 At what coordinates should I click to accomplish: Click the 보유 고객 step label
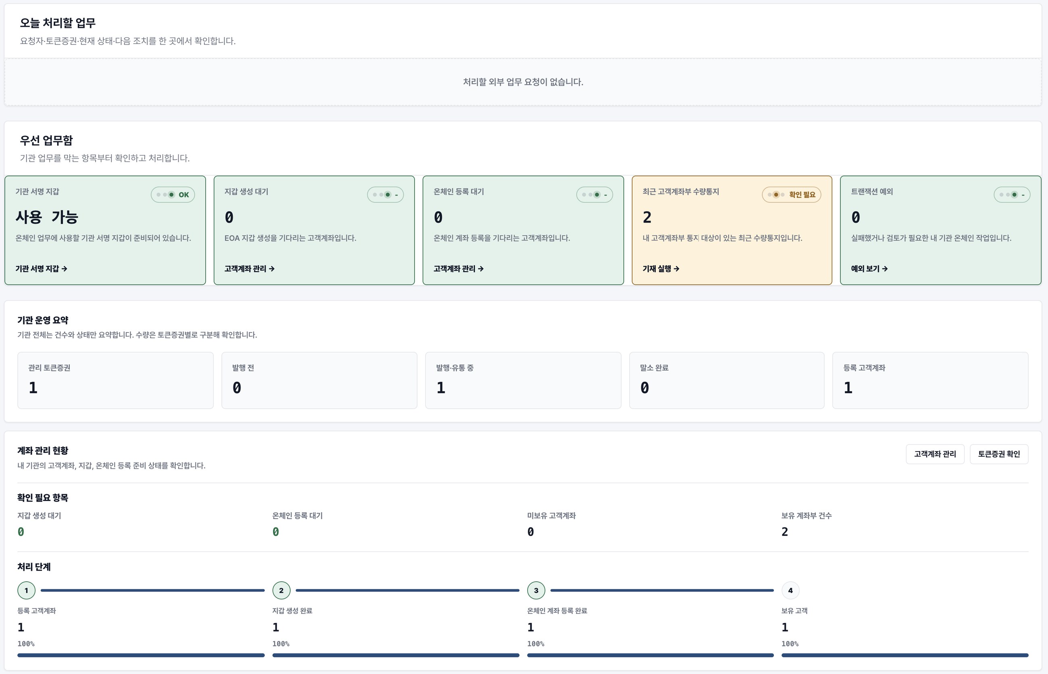click(794, 611)
